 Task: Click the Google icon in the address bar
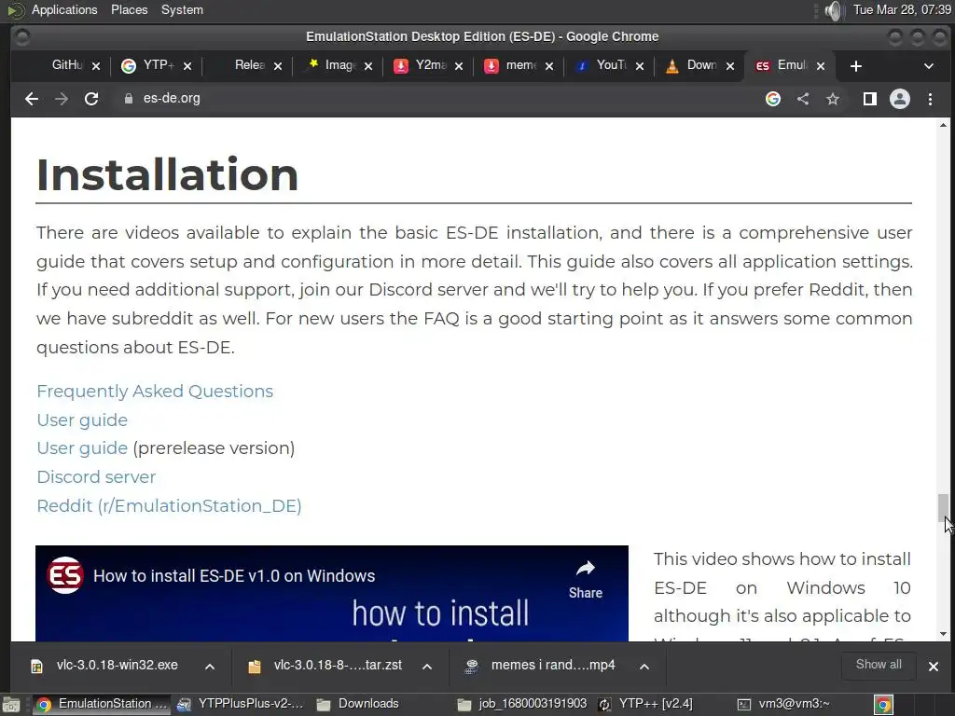pyautogui.click(x=773, y=99)
